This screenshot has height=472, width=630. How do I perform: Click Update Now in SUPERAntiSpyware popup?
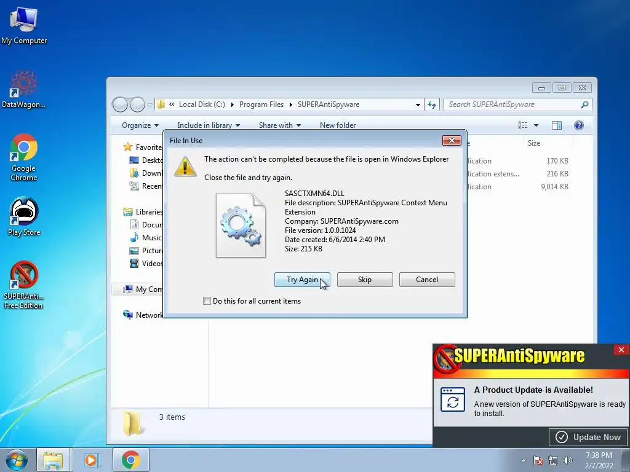pos(588,437)
